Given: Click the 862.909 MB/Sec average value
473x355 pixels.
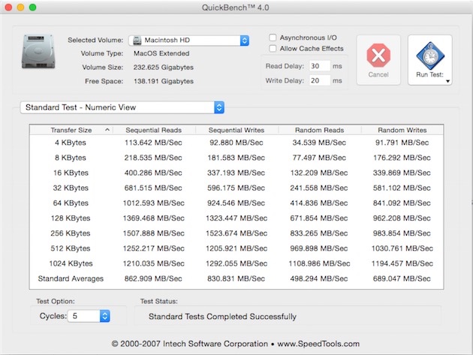Looking at the screenshot, I should (153, 278).
